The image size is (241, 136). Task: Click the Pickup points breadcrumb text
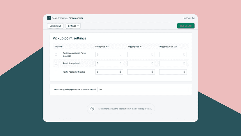tap(76, 18)
